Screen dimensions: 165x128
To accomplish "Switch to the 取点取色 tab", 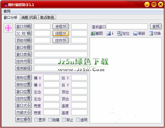I will (x=47, y=17).
